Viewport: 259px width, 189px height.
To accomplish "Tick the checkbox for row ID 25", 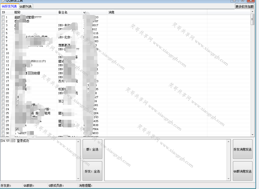I will coord(3,113).
